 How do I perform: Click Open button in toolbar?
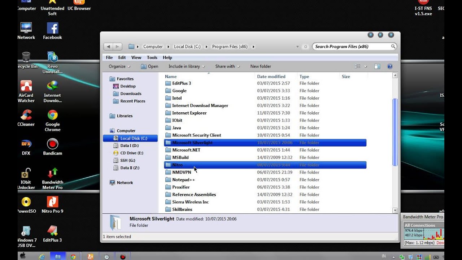(x=149, y=66)
